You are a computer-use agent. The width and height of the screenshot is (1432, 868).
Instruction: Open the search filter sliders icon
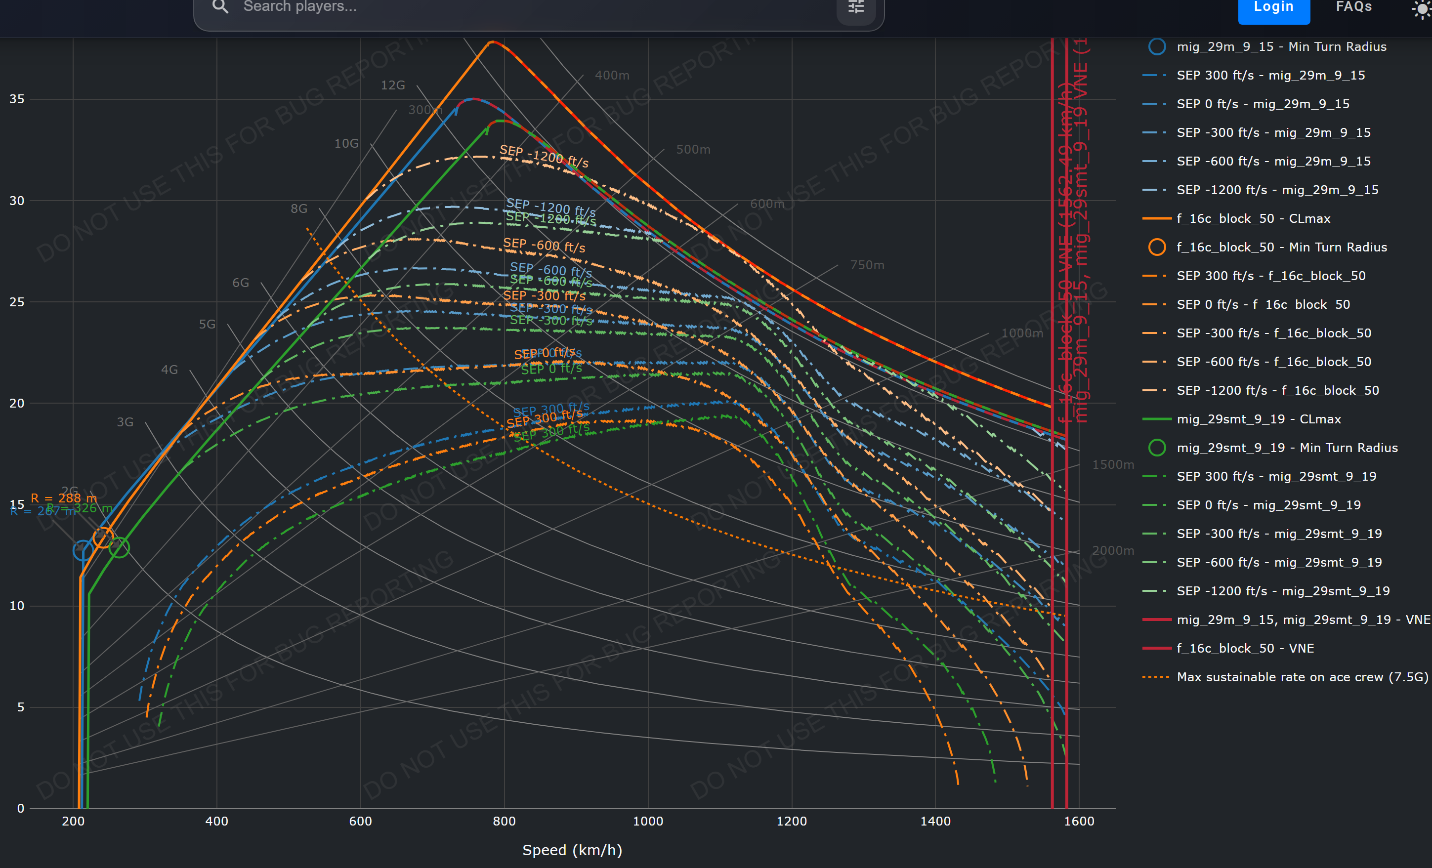pyautogui.click(x=855, y=7)
